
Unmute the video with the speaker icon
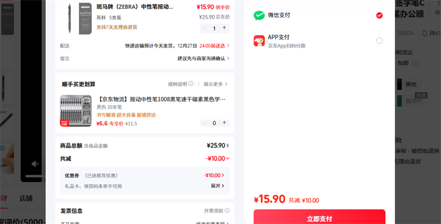(x=35, y=163)
